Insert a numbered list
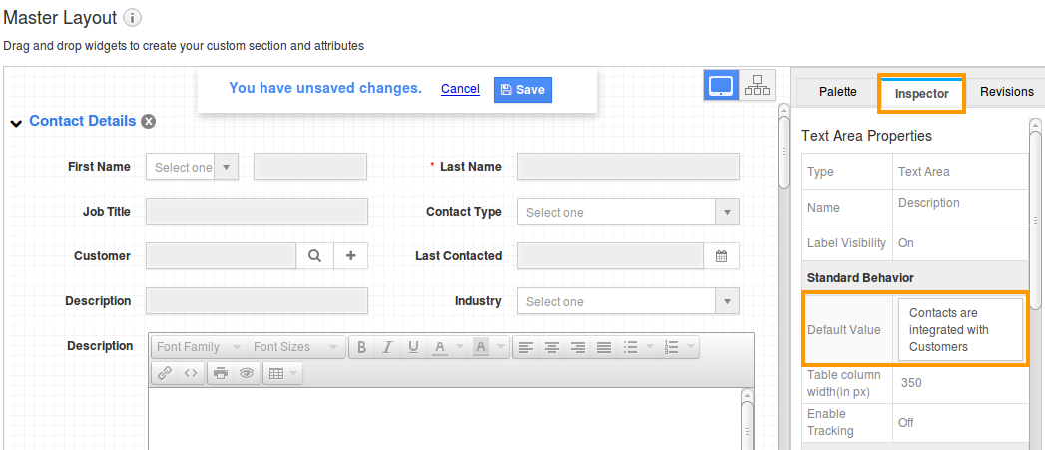The width and height of the screenshot is (1045, 450). [672, 347]
